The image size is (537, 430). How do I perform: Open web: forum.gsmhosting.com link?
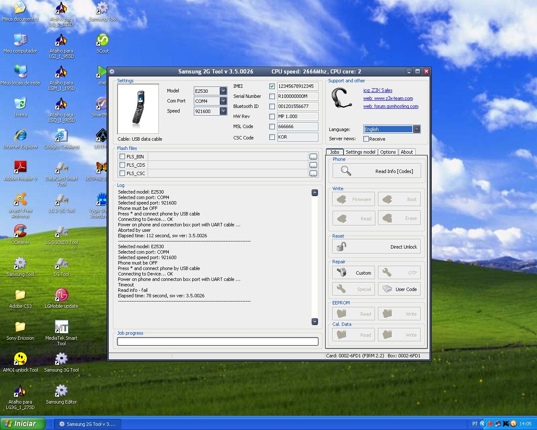click(391, 106)
